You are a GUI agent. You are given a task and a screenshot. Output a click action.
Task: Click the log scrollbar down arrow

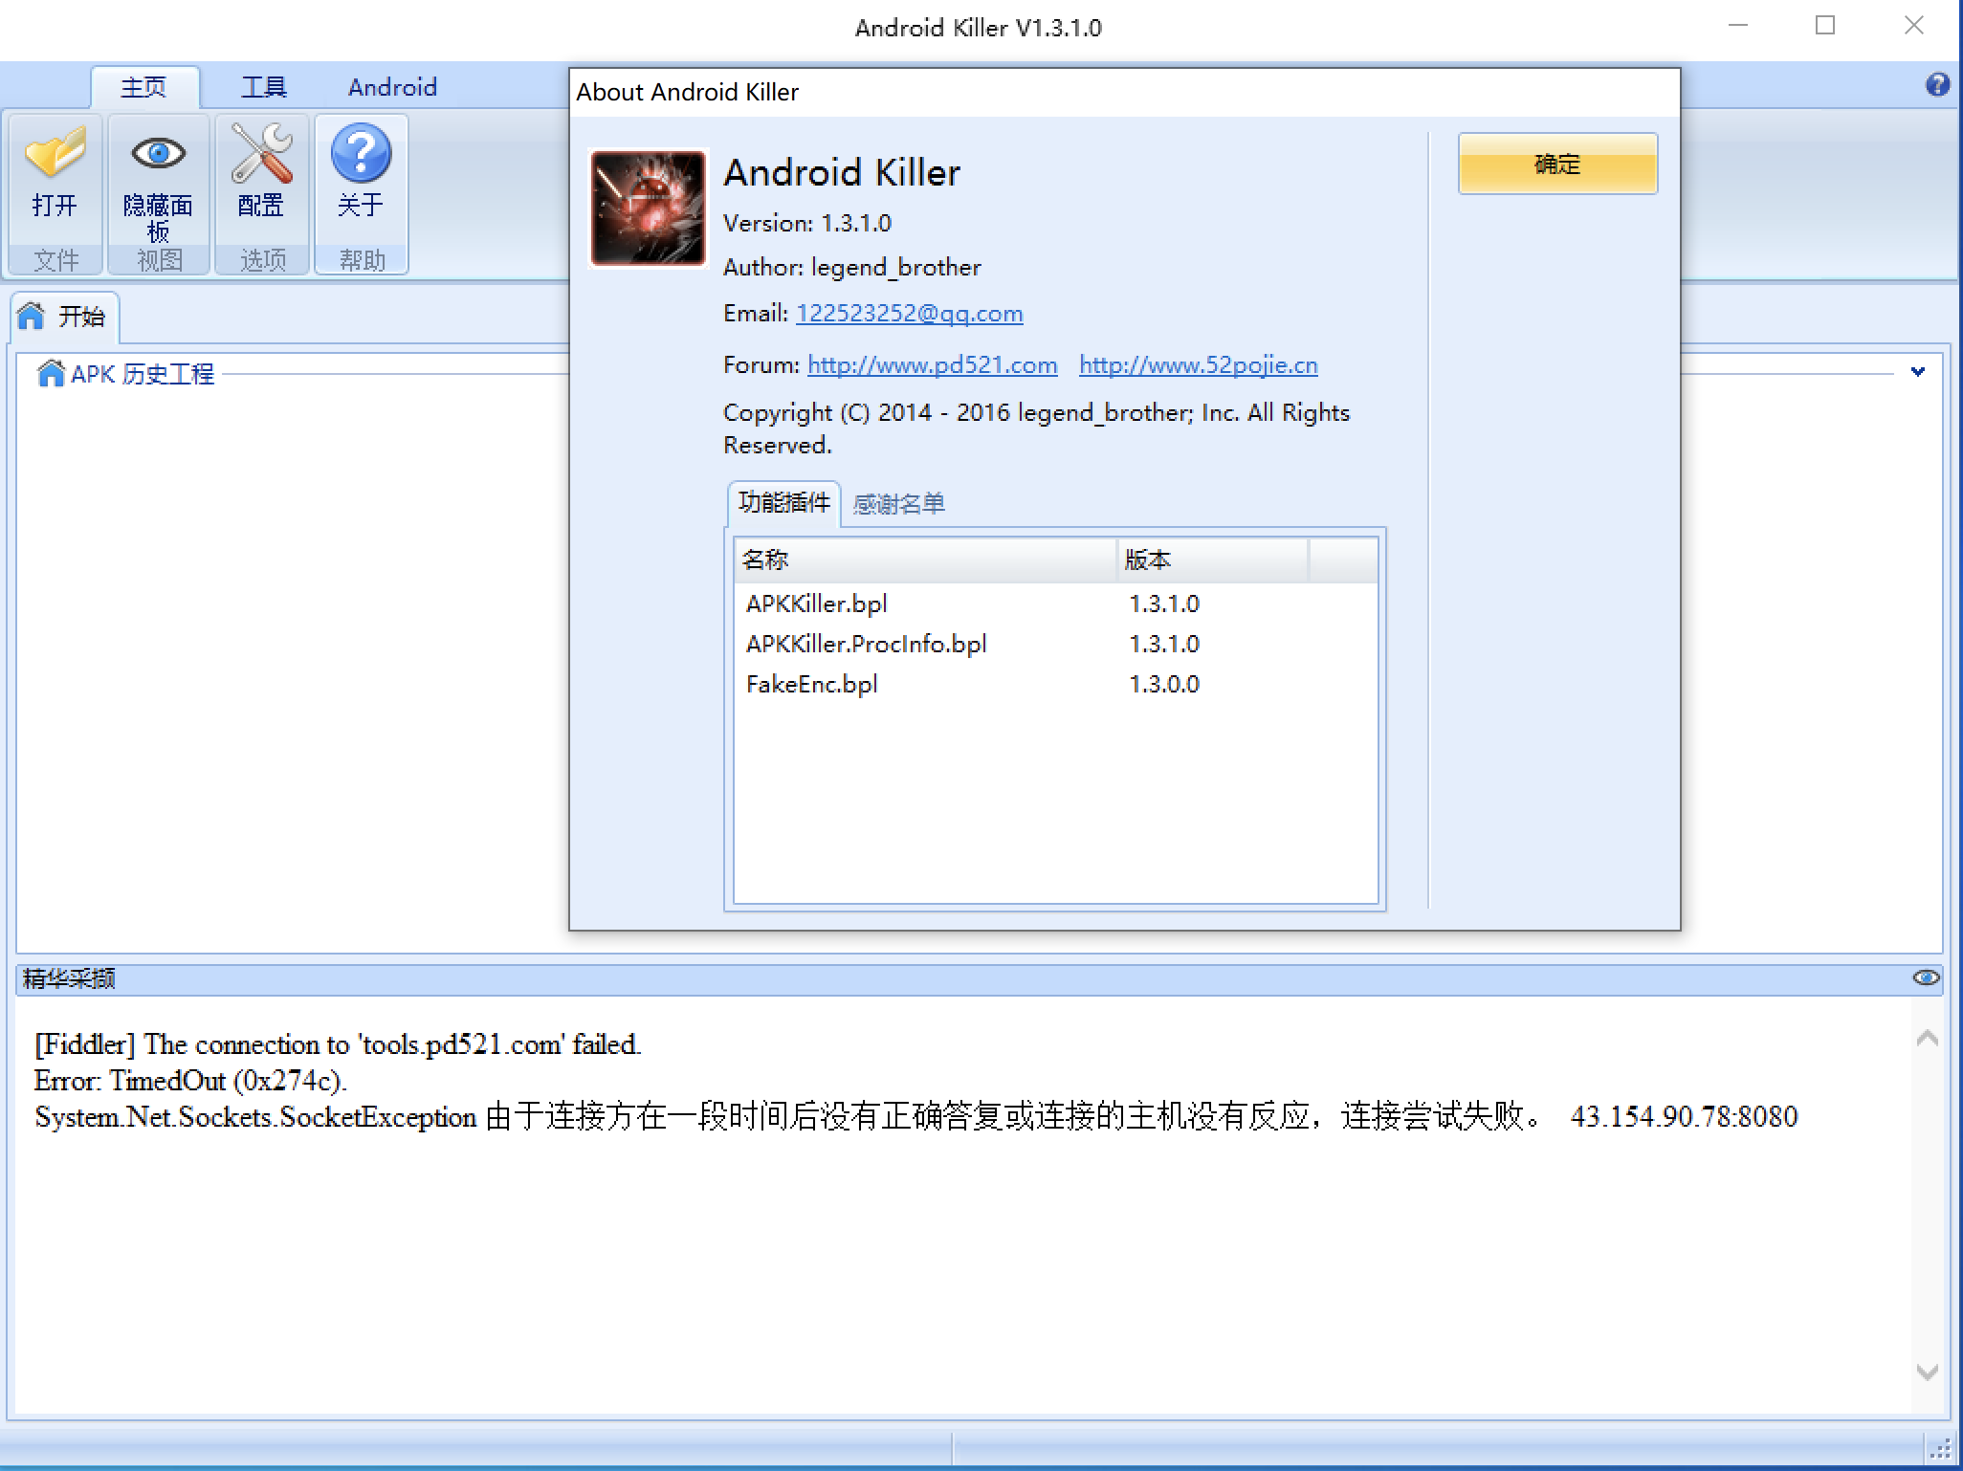pyautogui.click(x=1928, y=1372)
